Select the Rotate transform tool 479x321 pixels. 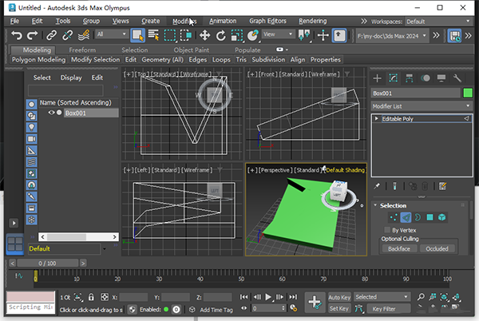221,35
